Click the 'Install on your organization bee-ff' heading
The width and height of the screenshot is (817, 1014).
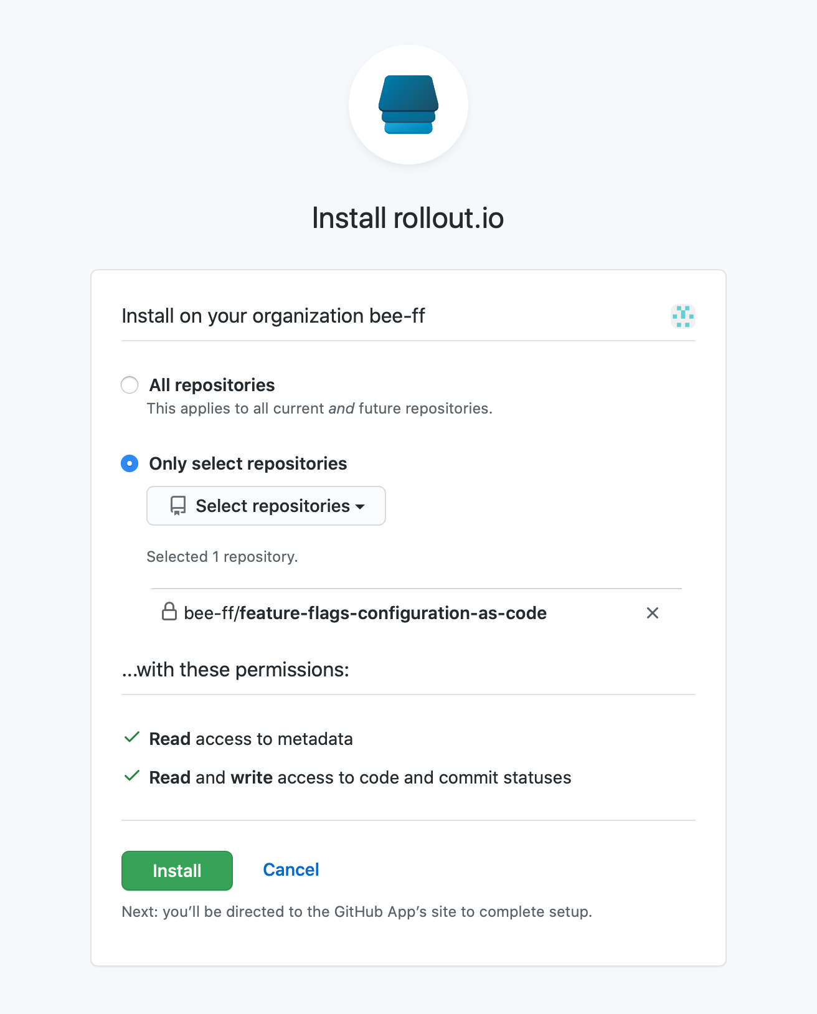tap(273, 316)
